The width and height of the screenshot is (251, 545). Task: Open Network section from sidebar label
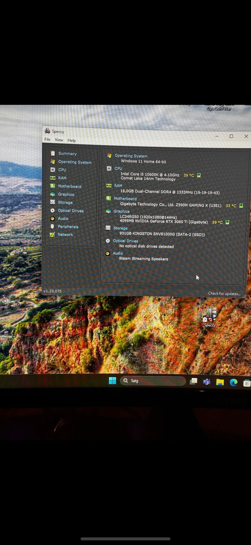tap(65, 234)
